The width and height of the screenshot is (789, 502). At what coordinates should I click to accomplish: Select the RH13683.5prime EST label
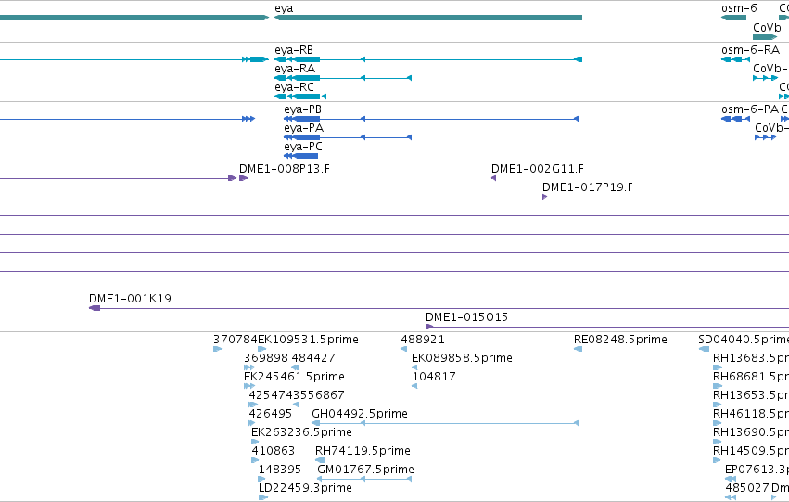[751, 358]
